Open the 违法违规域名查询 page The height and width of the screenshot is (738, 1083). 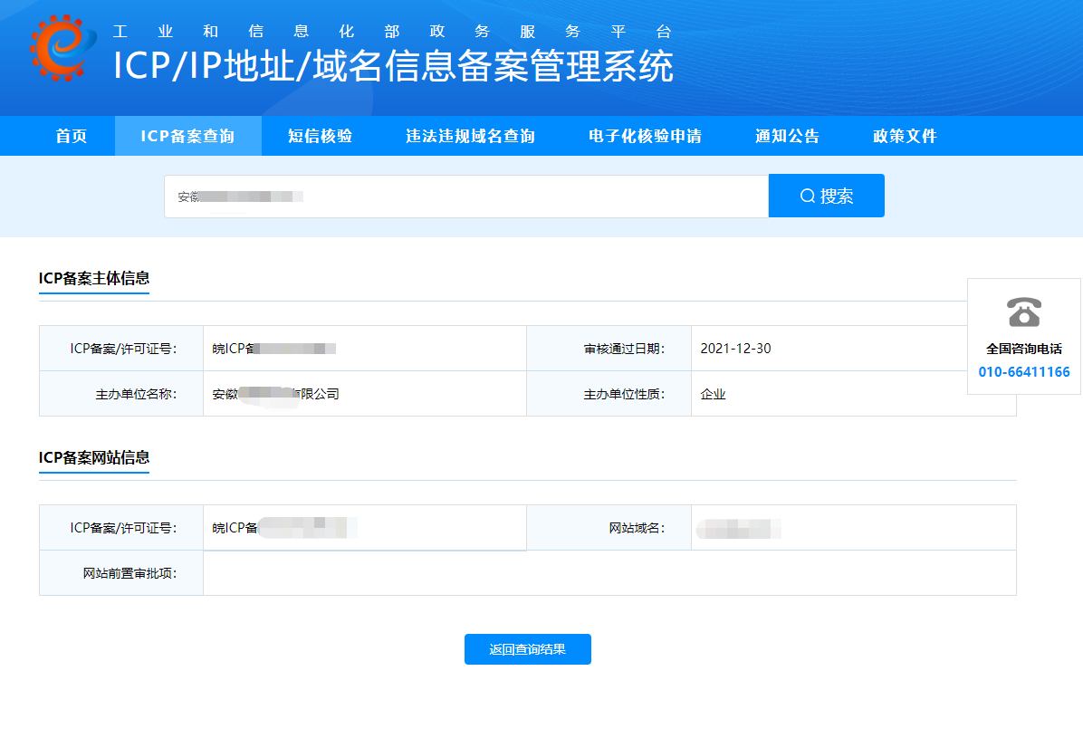[468, 136]
